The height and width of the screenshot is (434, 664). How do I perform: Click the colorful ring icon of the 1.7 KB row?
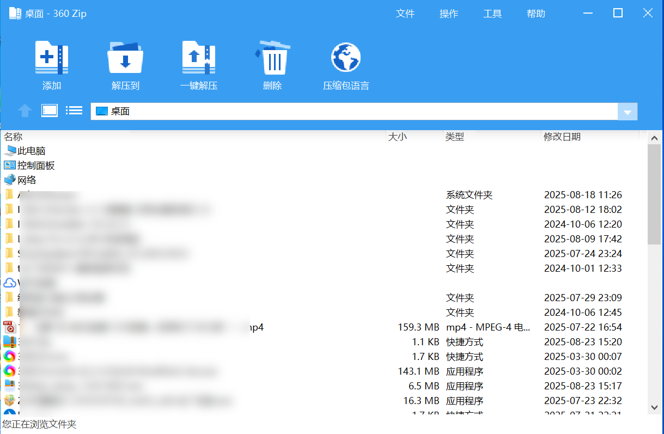coord(10,357)
